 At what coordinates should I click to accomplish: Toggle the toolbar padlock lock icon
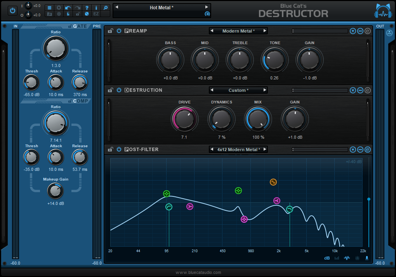coord(77,14)
